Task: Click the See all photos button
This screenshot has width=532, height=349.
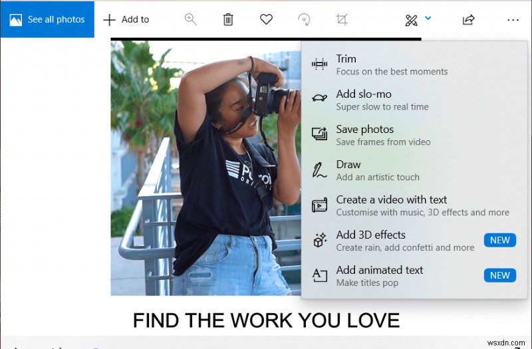Action: (47, 19)
